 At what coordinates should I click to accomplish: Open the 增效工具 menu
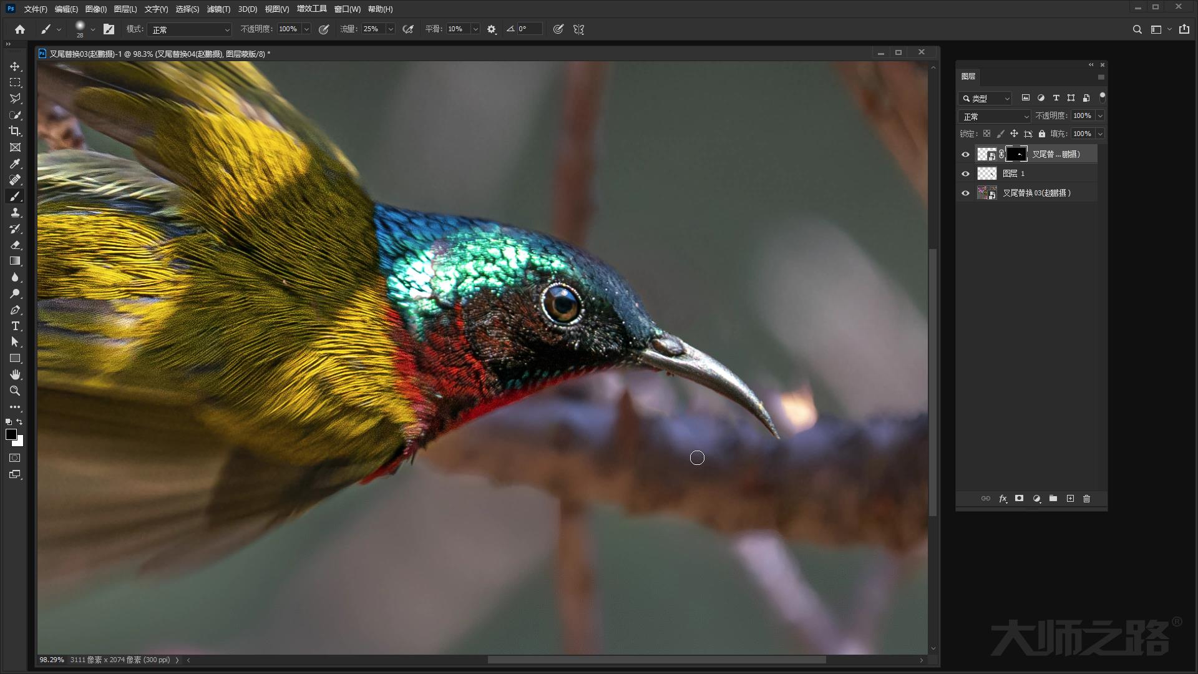[311, 9]
